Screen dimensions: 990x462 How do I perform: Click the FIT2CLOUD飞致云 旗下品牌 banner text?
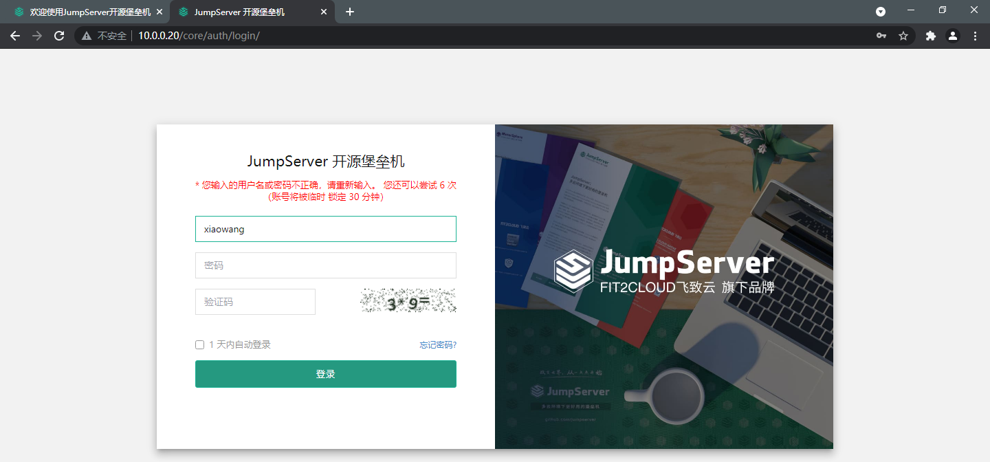tap(687, 287)
